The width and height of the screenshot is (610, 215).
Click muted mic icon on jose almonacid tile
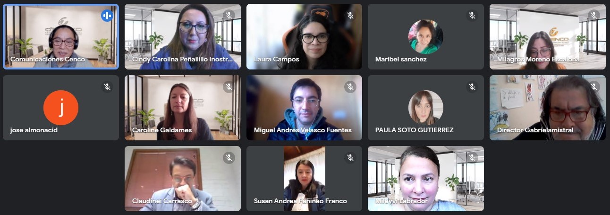[x=107, y=87]
